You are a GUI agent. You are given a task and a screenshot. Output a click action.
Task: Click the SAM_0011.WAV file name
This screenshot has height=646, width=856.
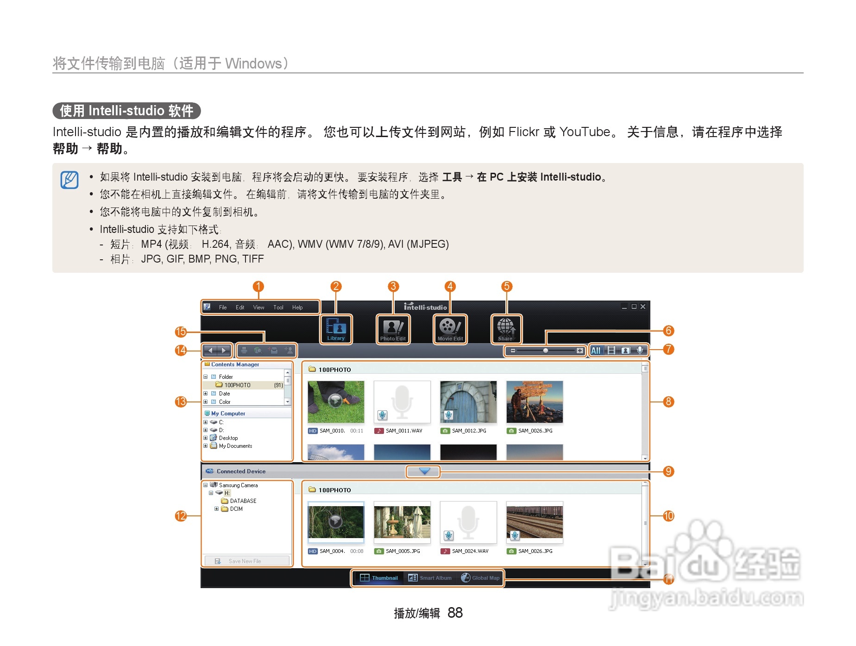pos(404,431)
